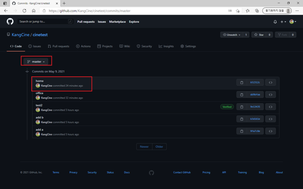
Task: Open the add b commit message
Action: [x=40, y=117]
